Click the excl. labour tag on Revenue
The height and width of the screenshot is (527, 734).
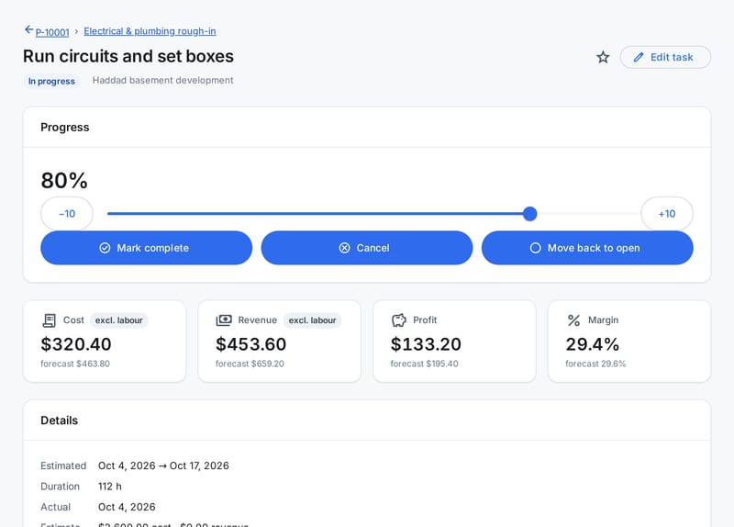point(312,320)
